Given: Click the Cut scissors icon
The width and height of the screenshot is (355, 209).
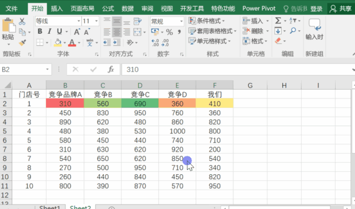Looking at the screenshot, I should tap(22, 22).
